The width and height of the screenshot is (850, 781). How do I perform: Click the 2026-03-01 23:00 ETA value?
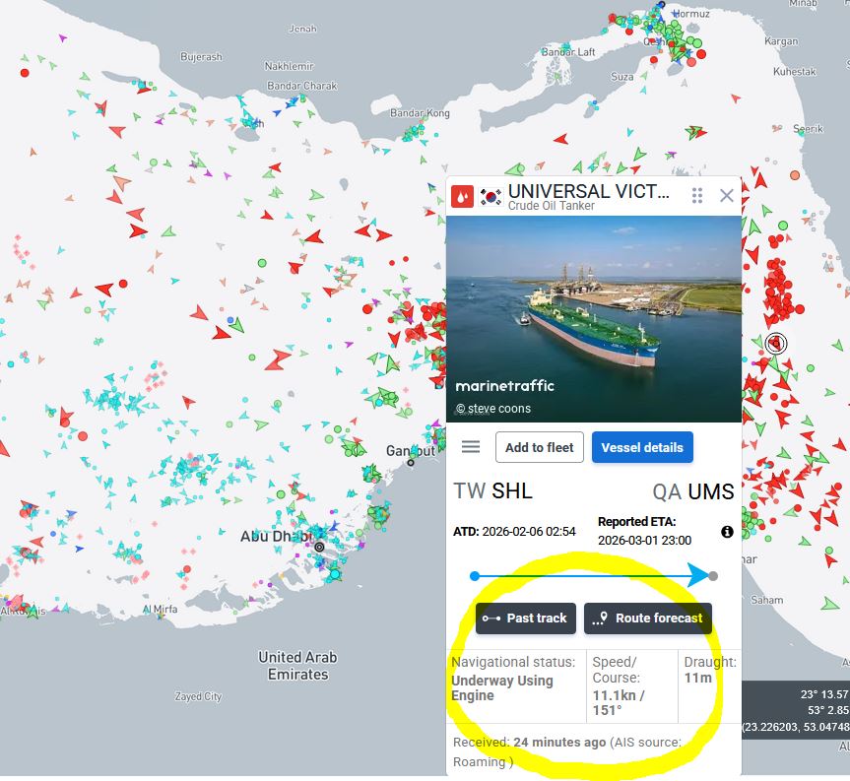644,541
